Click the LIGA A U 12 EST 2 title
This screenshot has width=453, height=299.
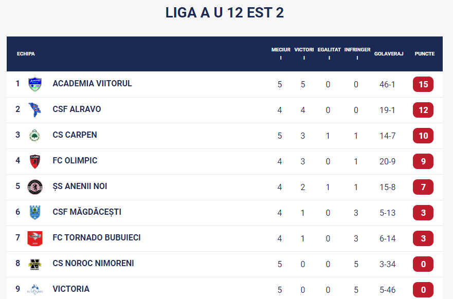tap(225, 13)
